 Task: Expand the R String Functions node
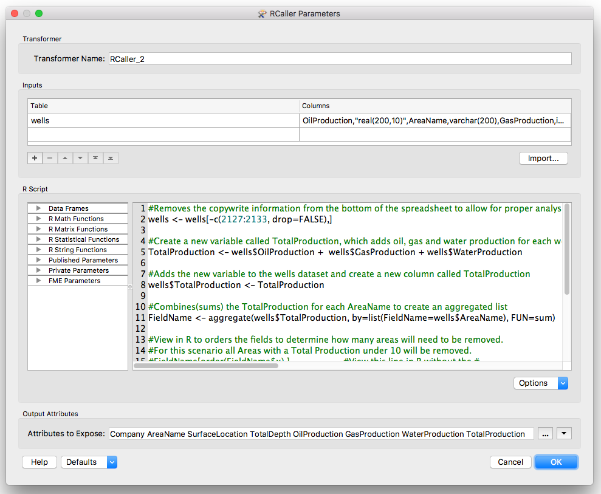pyautogui.click(x=38, y=250)
